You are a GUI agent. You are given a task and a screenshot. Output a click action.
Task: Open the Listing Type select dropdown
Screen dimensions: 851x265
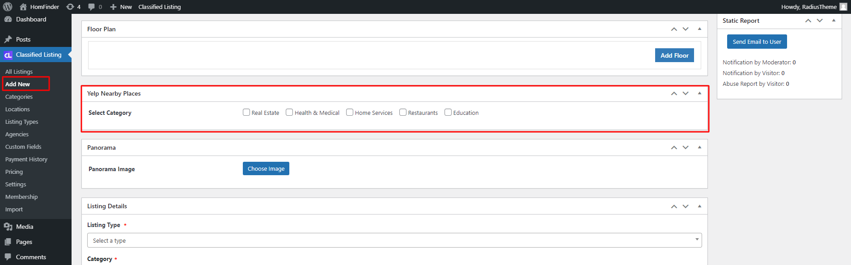click(394, 240)
